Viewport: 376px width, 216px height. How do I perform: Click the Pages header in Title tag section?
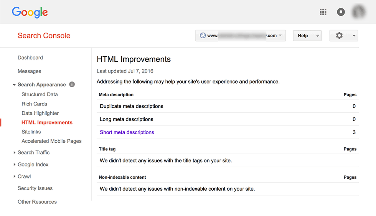[350, 149]
